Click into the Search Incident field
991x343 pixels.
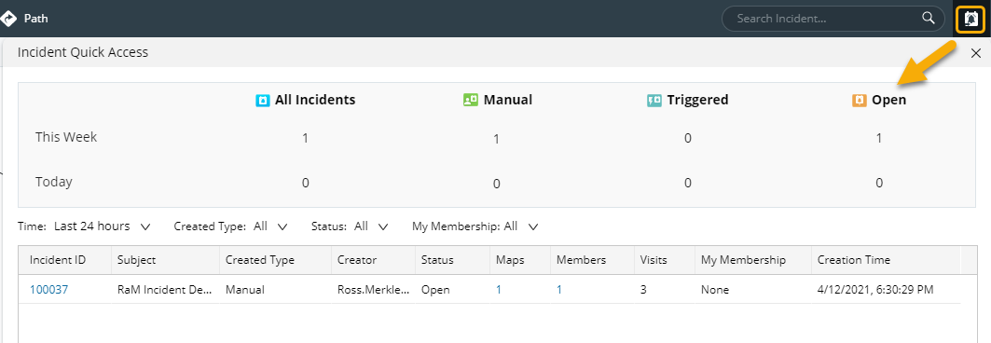pos(821,19)
